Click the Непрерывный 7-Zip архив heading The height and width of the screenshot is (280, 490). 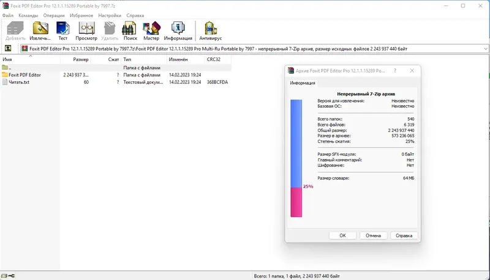366,94
